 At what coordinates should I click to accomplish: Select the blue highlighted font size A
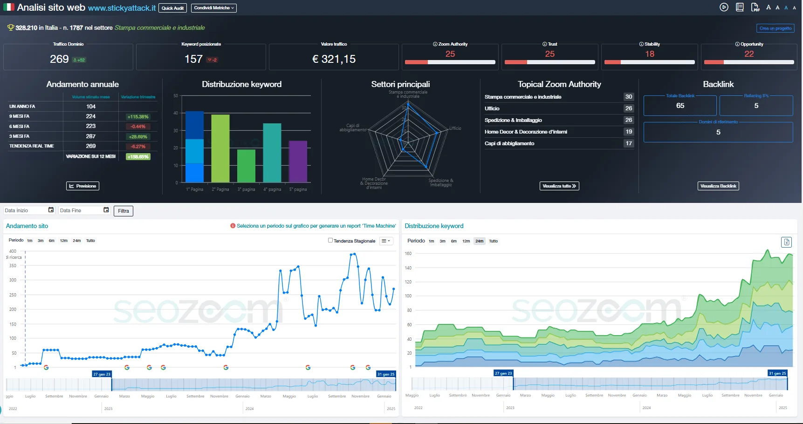point(786,8)
